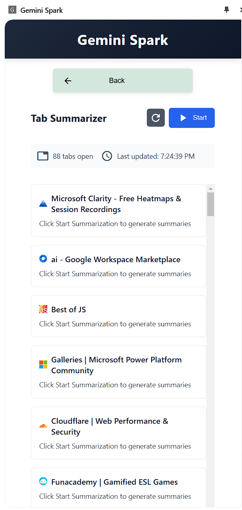242x510 pixels.
Task: Click the Funacademy favicon
Action: (43, 482)
